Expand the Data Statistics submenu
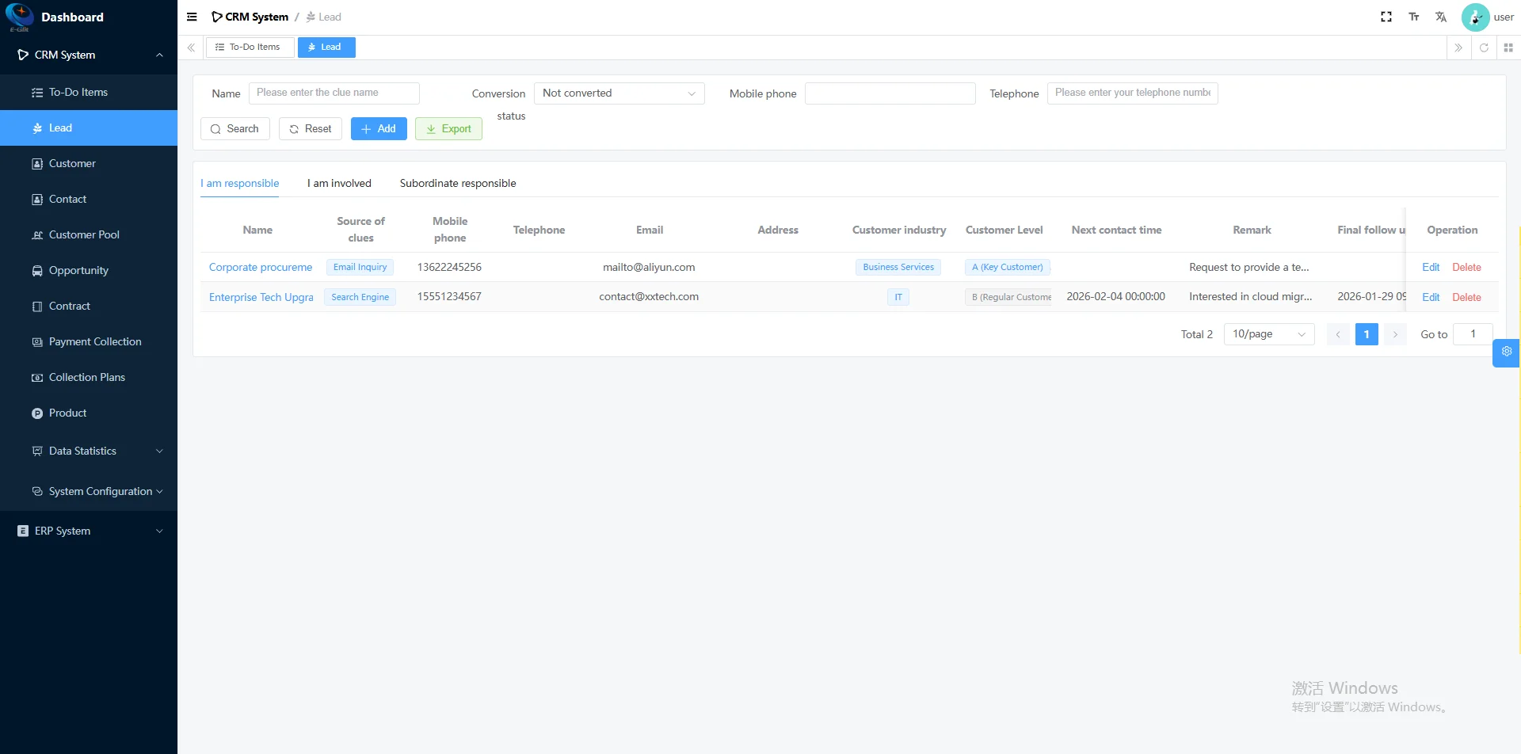1521x754 pixels. (x=89, y=451)
